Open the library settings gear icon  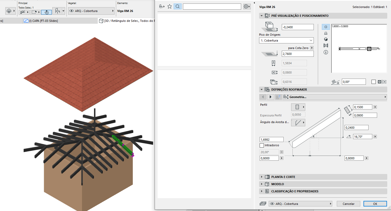tap(246, 6)
